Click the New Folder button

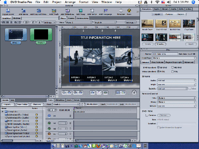tap(23, 104)
